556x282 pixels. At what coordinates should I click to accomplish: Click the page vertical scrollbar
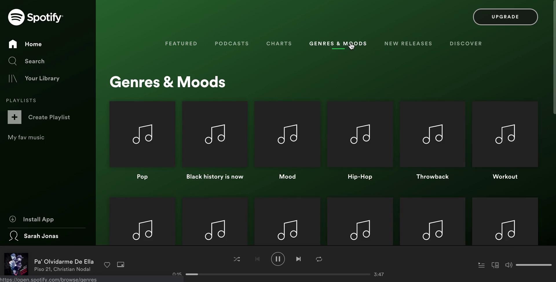555,57
